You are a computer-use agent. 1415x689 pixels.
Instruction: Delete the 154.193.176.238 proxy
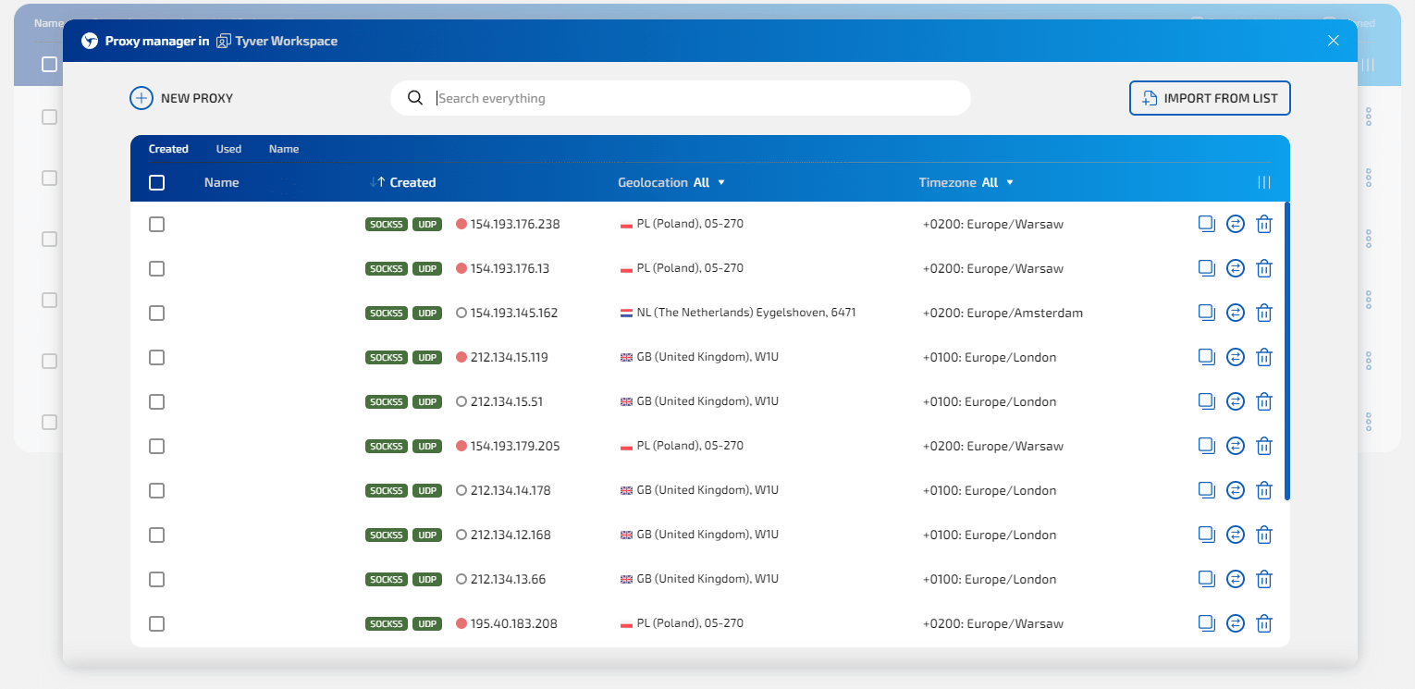pyautogui.click(x=1264, y=224)
